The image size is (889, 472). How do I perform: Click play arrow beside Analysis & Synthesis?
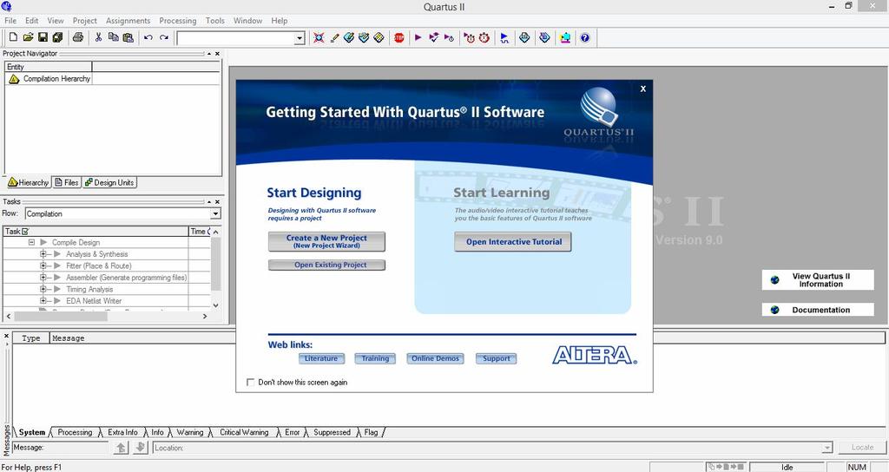point(57,254)
